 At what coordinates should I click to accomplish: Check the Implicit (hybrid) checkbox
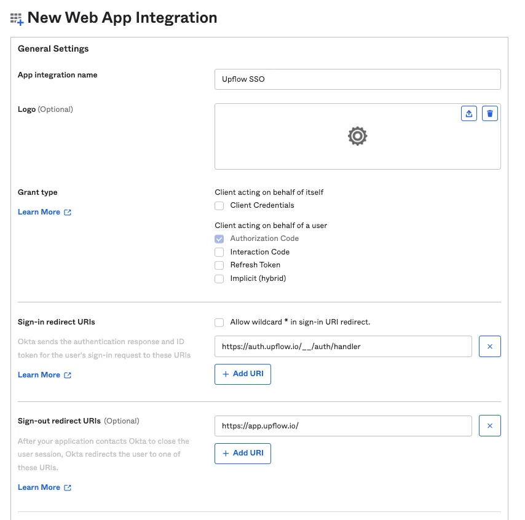tap(219, 278)
